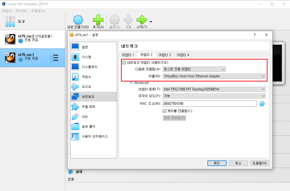Select the 도구 tools item in left panel
The image size is (290, 191).
point(32,22)
